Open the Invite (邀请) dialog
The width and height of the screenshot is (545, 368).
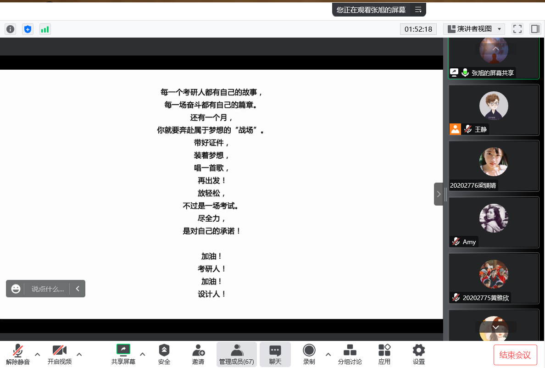pyautogui.click(x=198, y=354)
